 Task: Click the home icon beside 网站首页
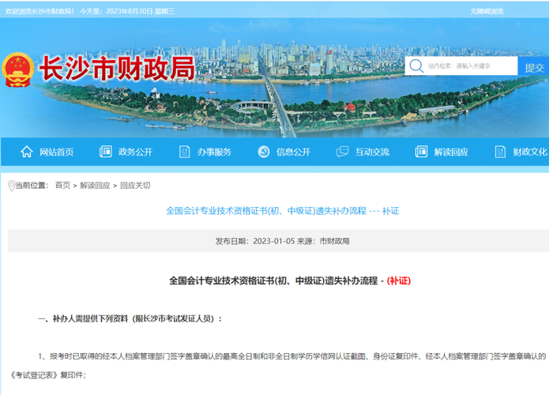(x=27, y=152)
